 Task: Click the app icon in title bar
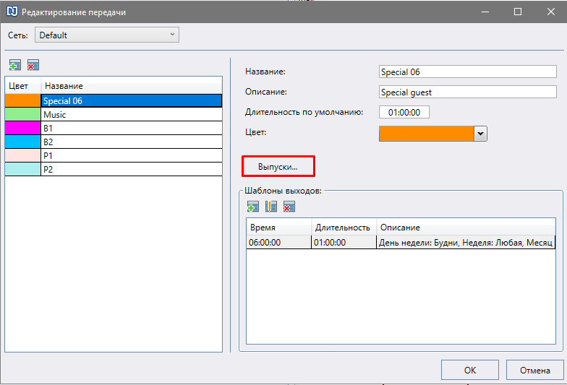click(x=12, y=12)
